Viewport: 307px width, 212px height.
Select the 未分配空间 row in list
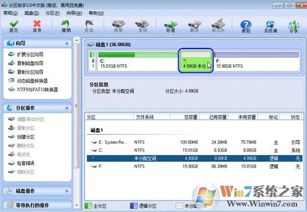(195, 158)
